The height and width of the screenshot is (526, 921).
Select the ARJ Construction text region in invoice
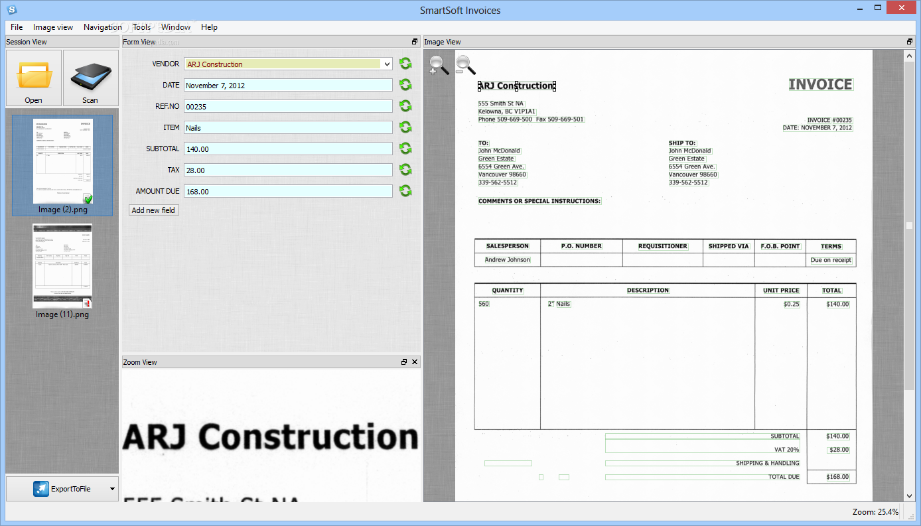tap(516, 86)
